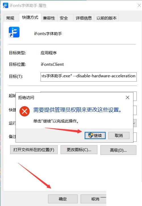The image size is (142, 206).
Task: Click the shield icon on 继续 button
Action: [91, 135]
